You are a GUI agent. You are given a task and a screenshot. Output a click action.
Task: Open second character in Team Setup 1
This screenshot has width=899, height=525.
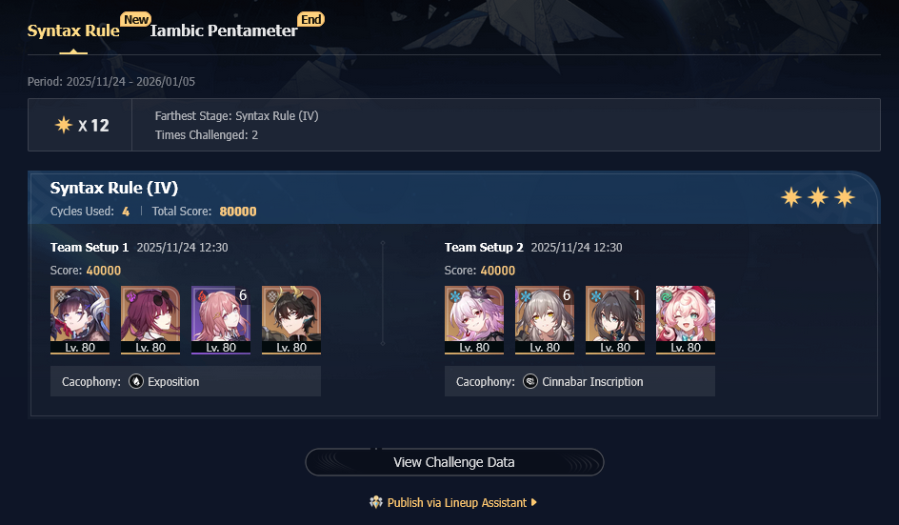pyautogui.click(x=150, y=320)
